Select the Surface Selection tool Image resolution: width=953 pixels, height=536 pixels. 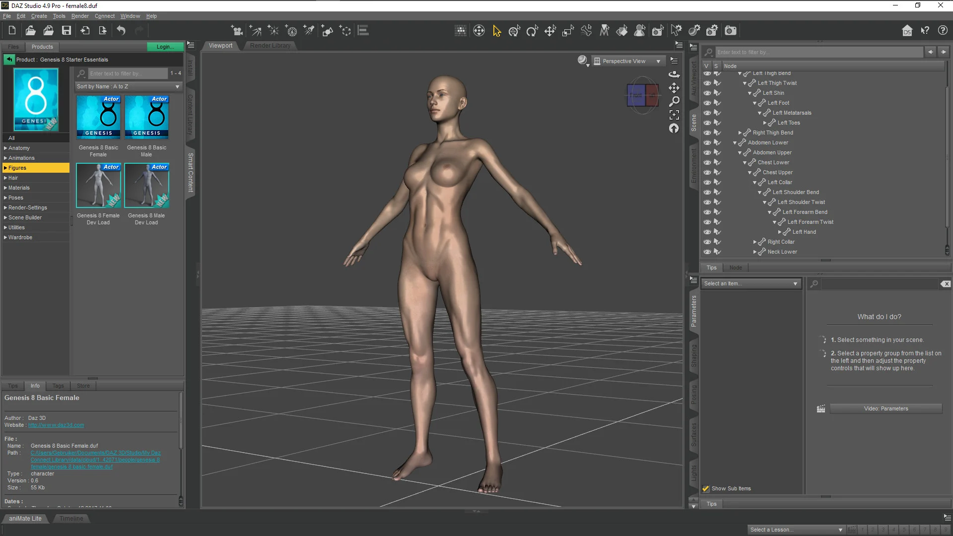tap(622, 31)
